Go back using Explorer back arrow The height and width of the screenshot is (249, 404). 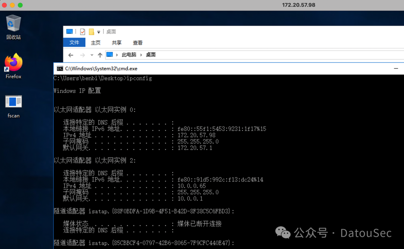(x=71, y=55)
